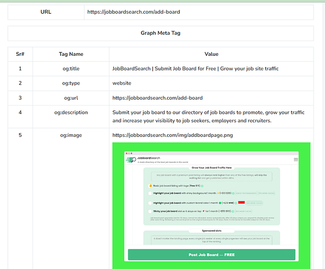Click the addboardpage.png image URL
This screenshot has width=325, height=269.
click(172, 135)
